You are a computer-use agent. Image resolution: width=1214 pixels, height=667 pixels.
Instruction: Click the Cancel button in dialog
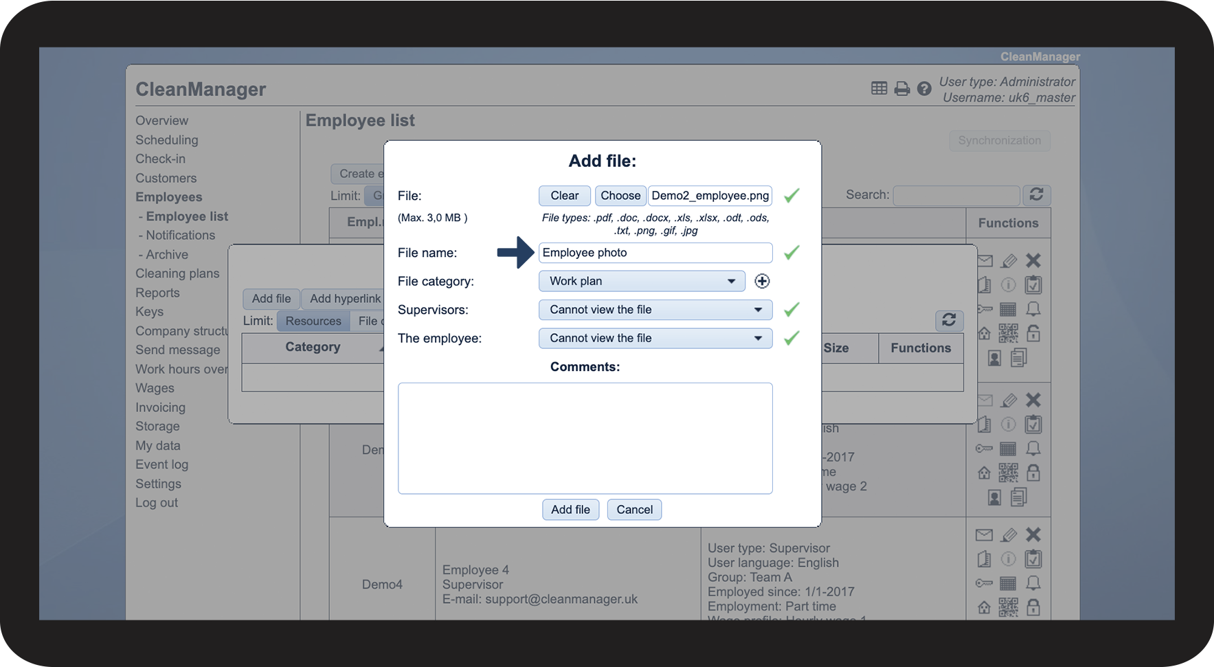click(x=634, y=510)
